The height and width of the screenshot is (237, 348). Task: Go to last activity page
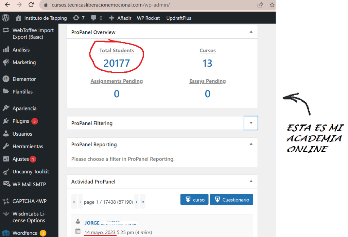click(x=143, y=201)
